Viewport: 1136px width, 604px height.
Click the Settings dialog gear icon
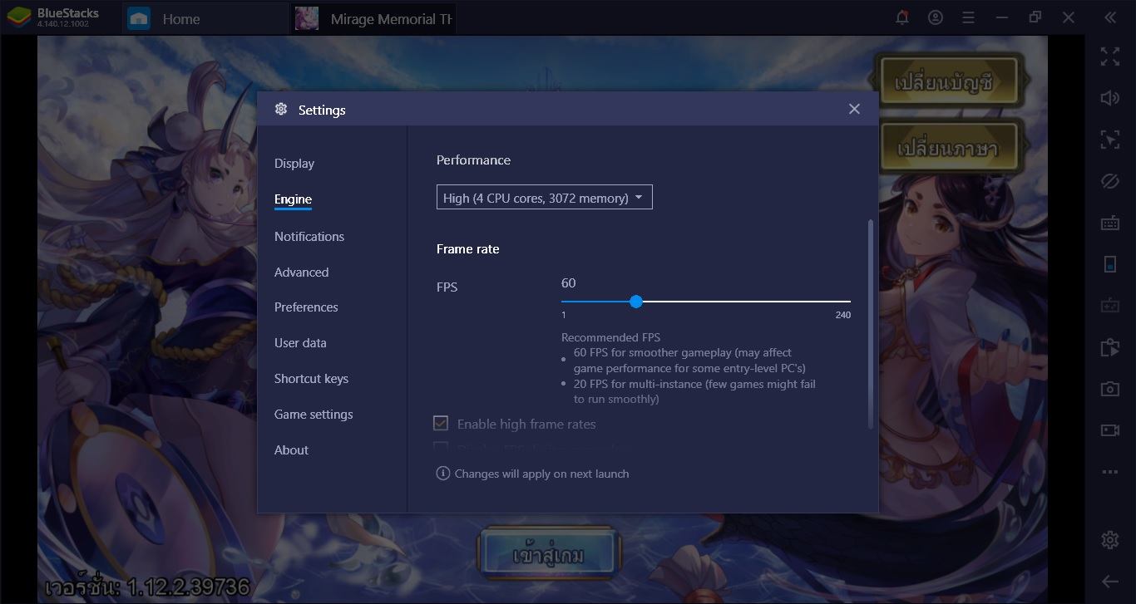coord(281,110)
